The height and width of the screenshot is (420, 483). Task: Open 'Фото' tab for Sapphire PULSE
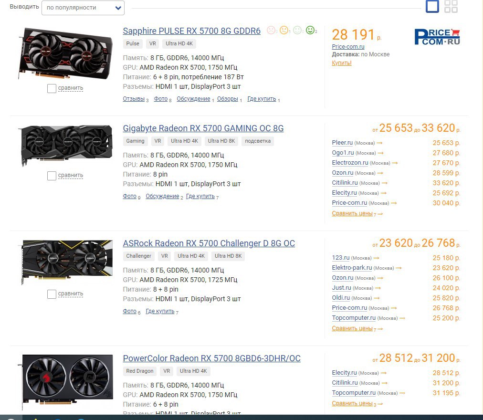coord(161,99)
